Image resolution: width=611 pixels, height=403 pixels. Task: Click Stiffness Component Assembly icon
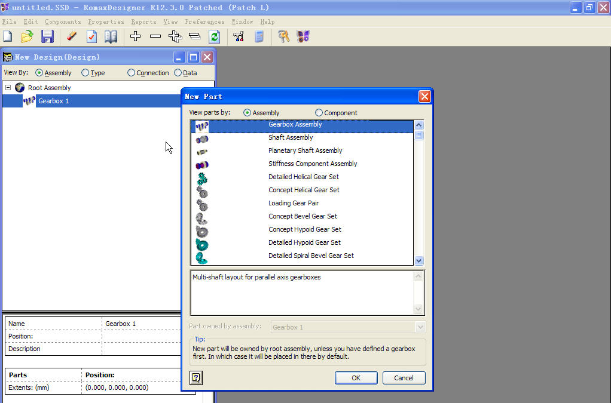(202, 165)
